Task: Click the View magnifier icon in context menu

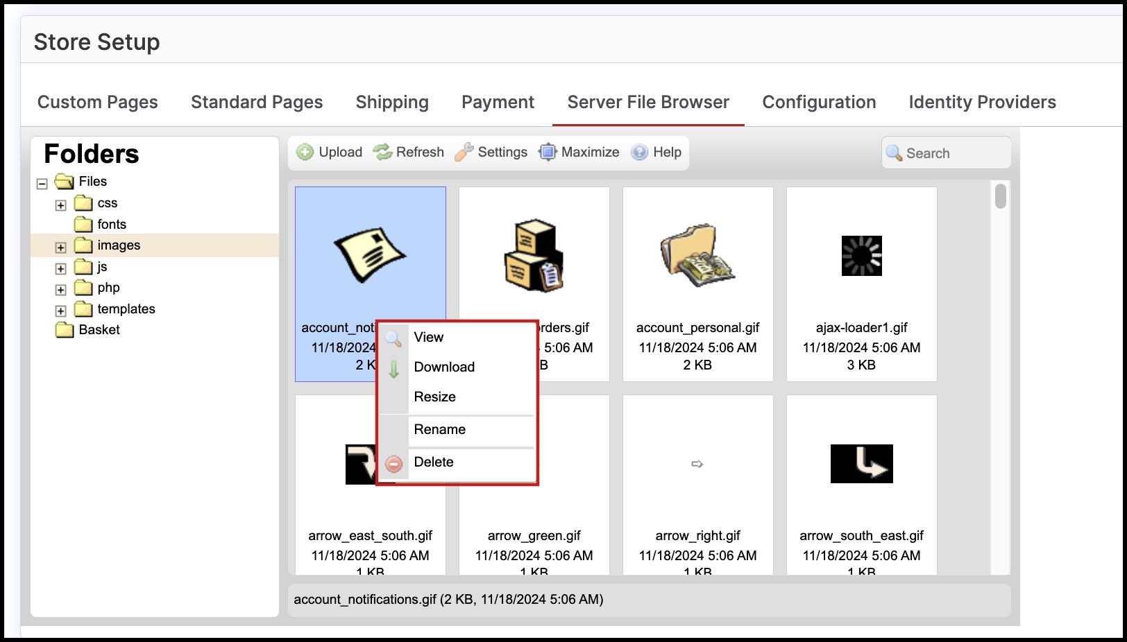Action: click(x=393, y=338)
